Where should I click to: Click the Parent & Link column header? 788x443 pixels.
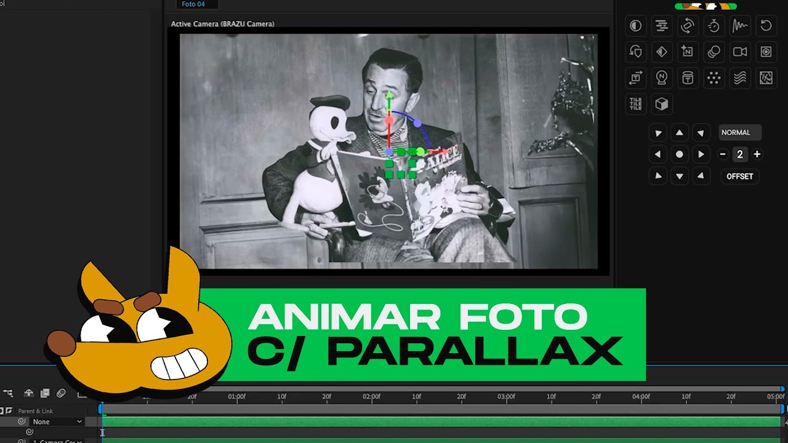35,411
